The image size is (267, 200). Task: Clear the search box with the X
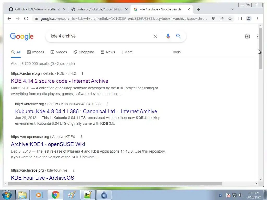click(x=155, y=36)
